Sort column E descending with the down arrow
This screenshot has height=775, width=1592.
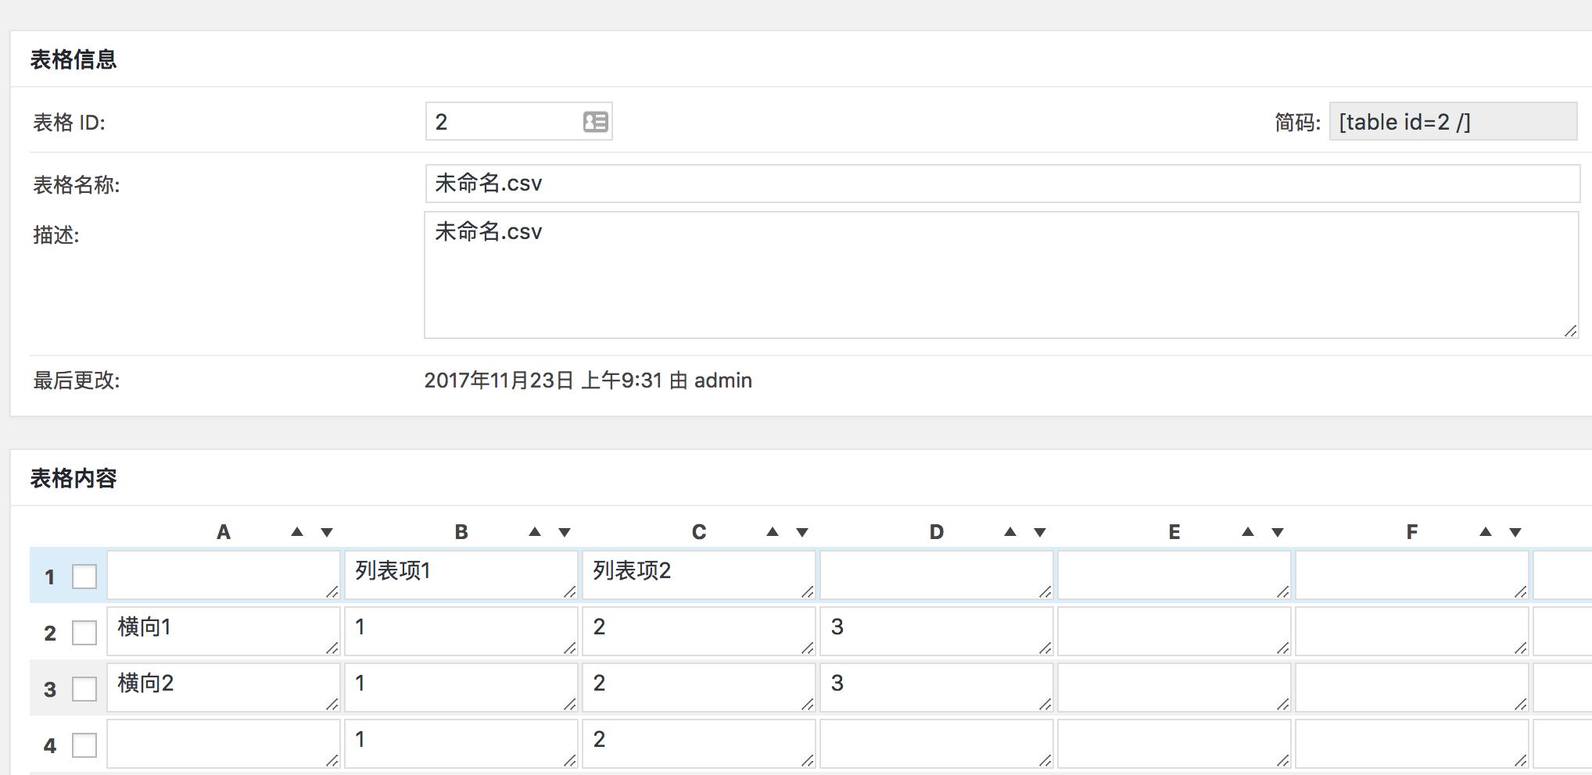[1276, 531]
